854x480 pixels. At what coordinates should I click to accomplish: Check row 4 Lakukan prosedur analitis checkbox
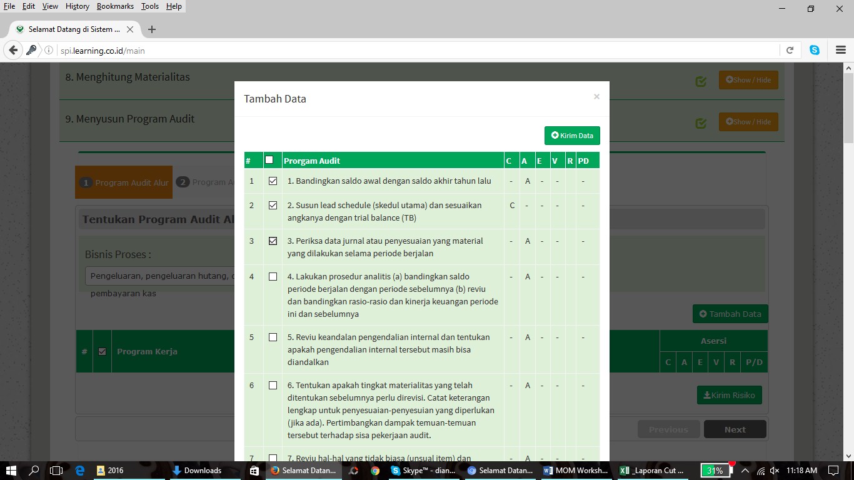coord(273,276)
